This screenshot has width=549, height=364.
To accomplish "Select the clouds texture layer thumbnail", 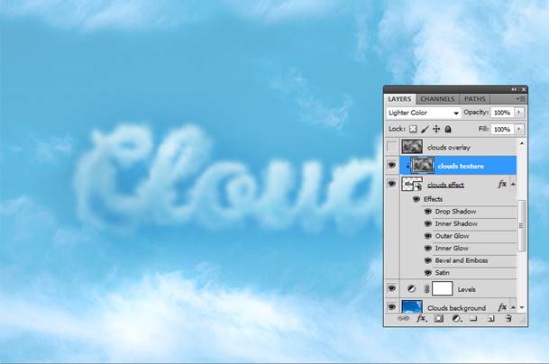I will tap(422, 165).
